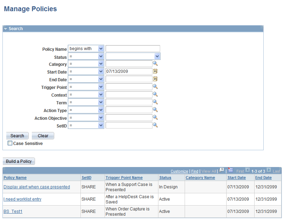285x222 pixels.
Task: Open the Customize link on the grid
Action: [179, 171]
